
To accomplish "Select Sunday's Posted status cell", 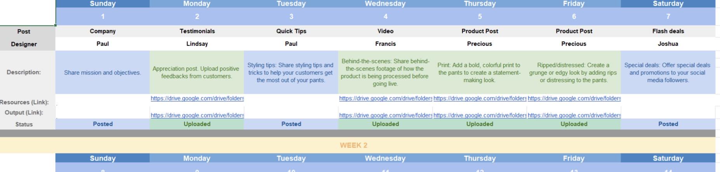I will click(x=103, y=124).
